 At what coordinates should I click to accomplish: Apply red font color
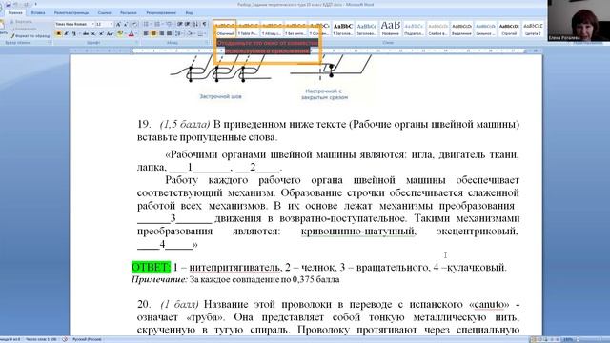click(132, 34)
